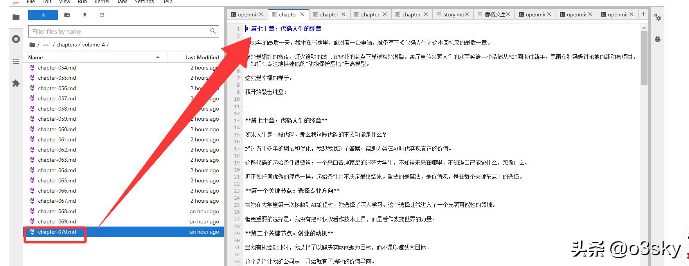The image size is (689, 266).
Task: Navigate to chapters folder in breadcrumb
Action: [67, 45]
